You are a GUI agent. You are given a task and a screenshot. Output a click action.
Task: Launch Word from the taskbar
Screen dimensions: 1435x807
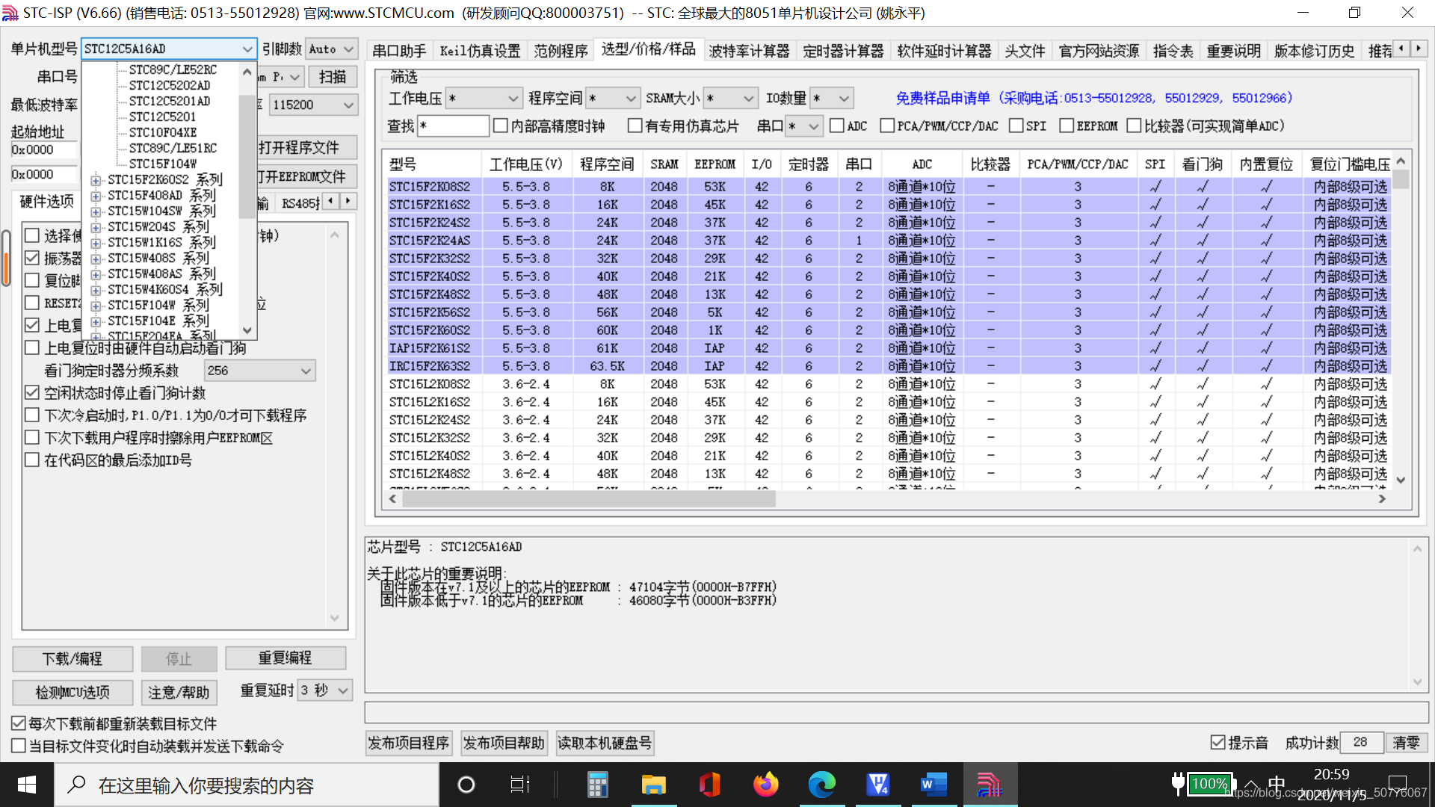(933, 785)
